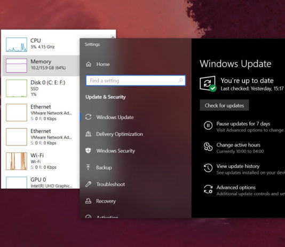Viewport: 285px width, 247px height.
Task: Click the Settings window title text
Action: 92,44
